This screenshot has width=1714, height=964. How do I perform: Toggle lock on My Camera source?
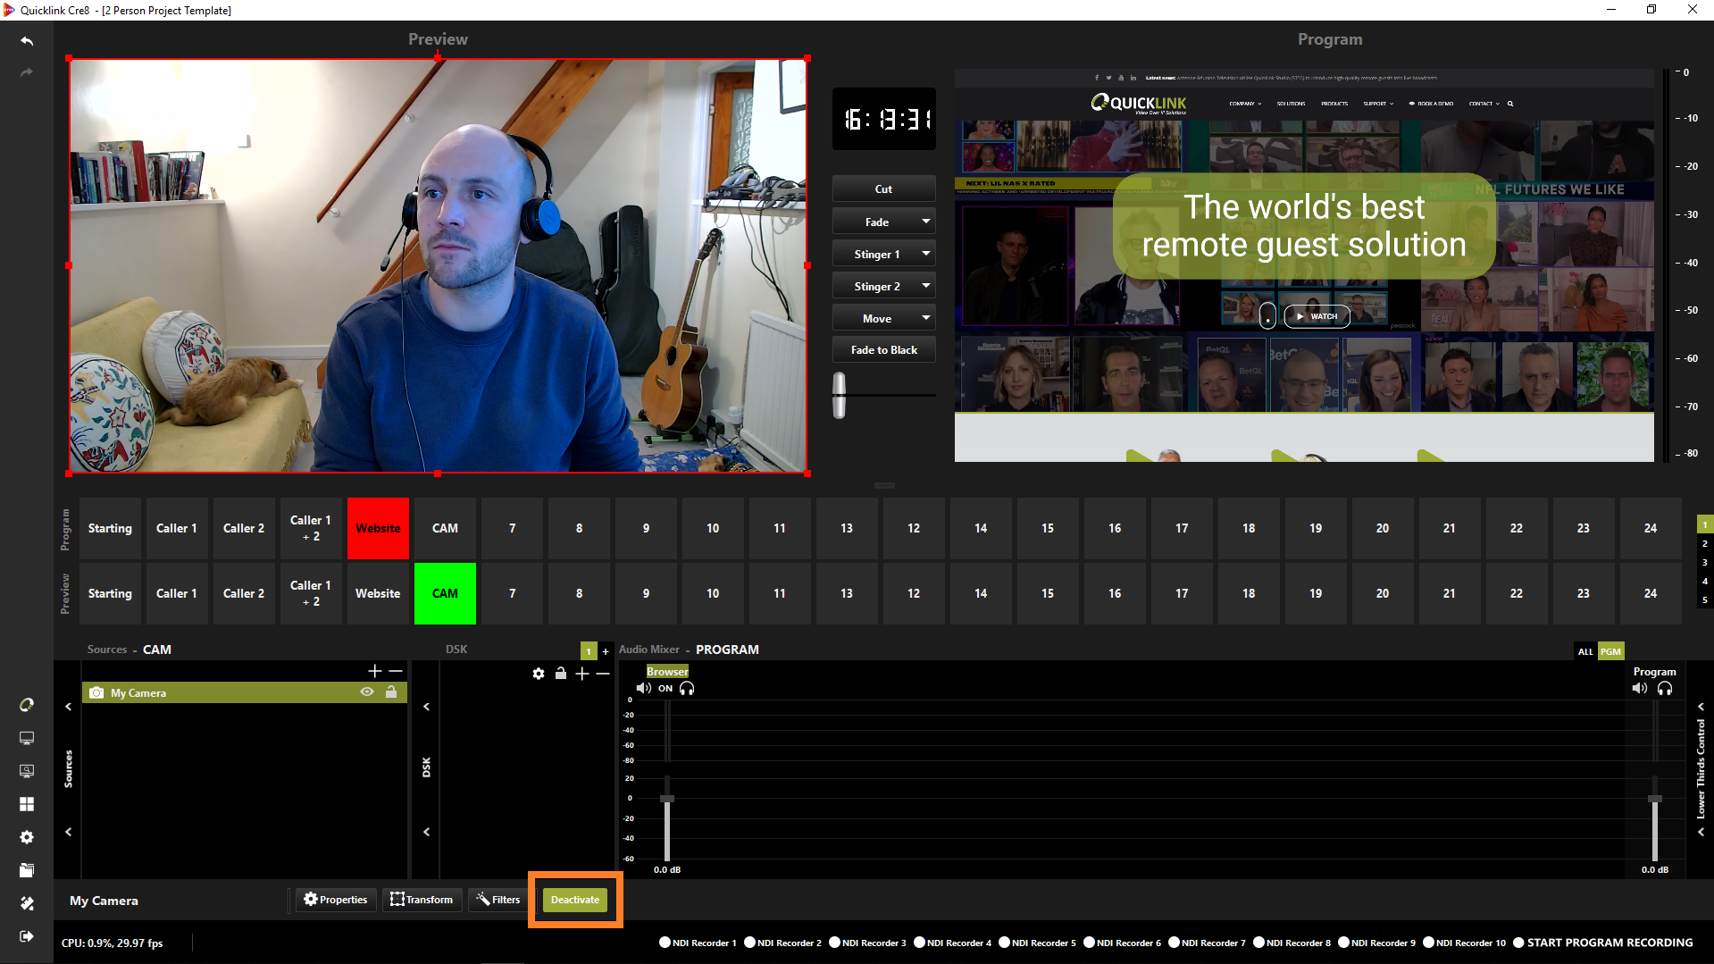pos(391,692)
